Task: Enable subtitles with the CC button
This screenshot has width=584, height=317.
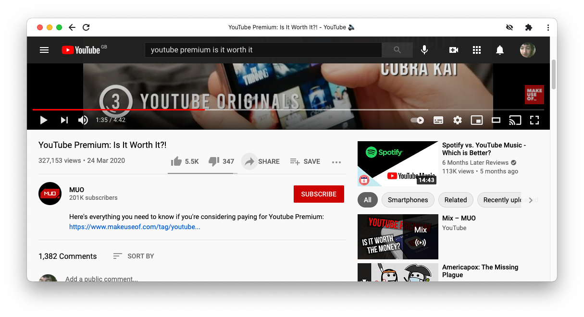Action: coord(438,120)
